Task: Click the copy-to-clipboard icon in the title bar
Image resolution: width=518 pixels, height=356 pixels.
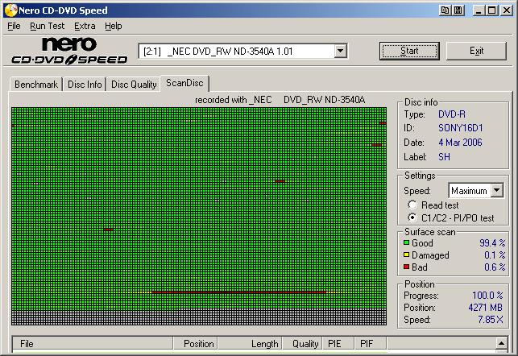Action: point(445,10)
